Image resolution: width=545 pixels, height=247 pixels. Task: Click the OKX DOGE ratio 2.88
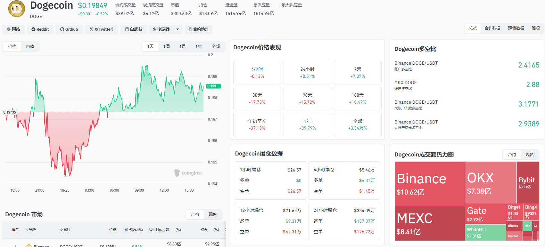[x=533, y=84]
